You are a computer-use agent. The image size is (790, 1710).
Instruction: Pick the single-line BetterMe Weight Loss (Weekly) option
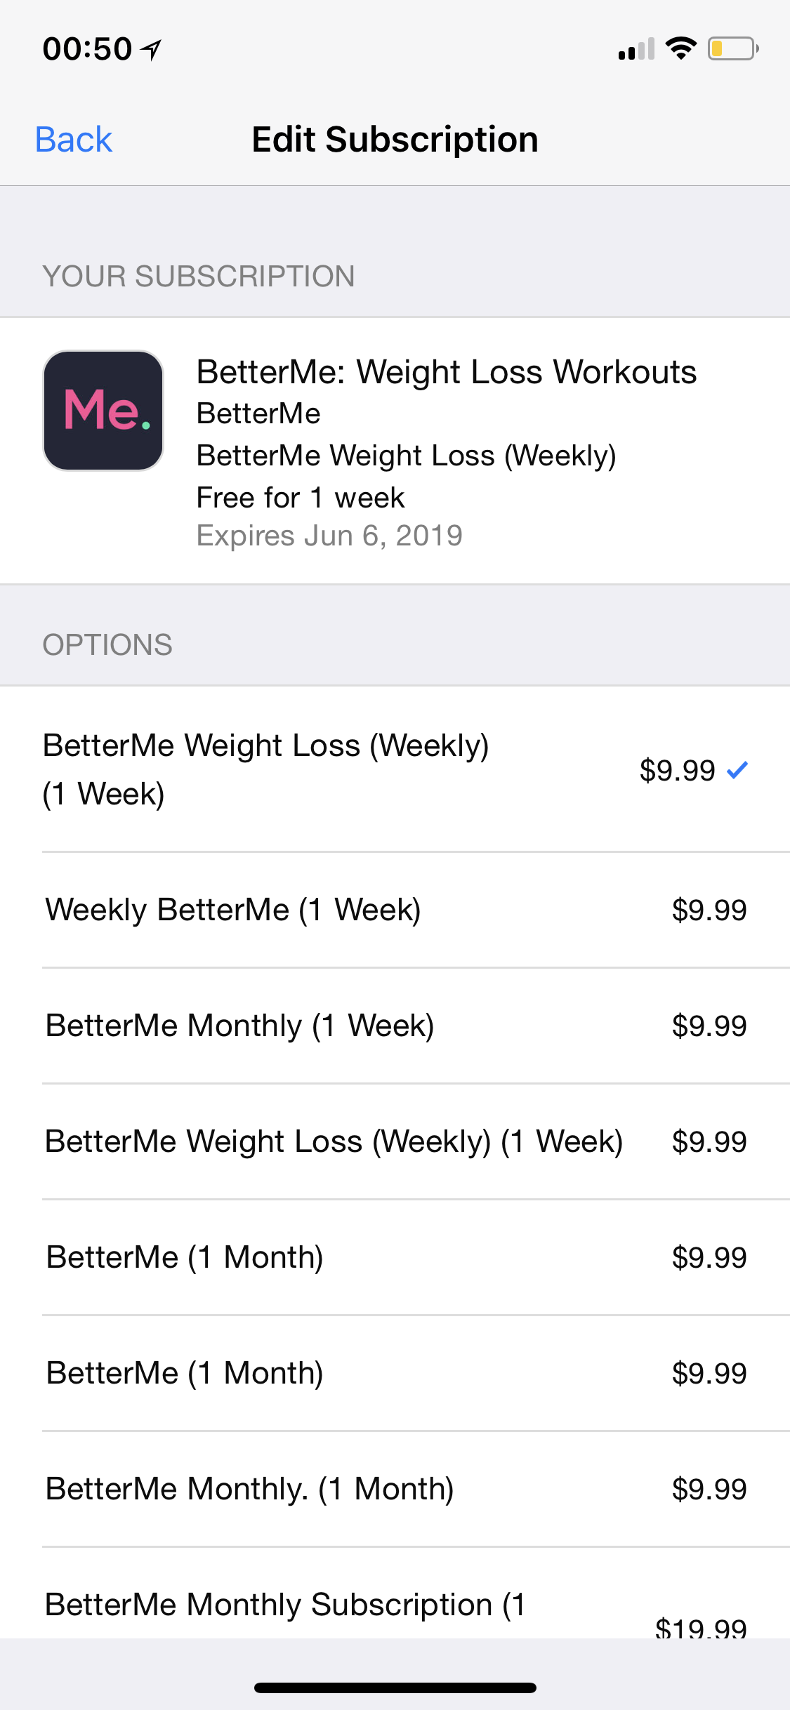click(x=395, y=1141)
